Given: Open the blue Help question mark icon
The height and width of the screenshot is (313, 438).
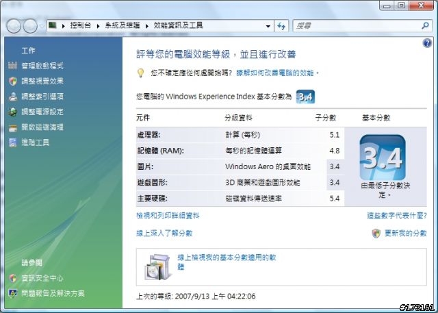Looking at the screenshot, I should point(427,43).
